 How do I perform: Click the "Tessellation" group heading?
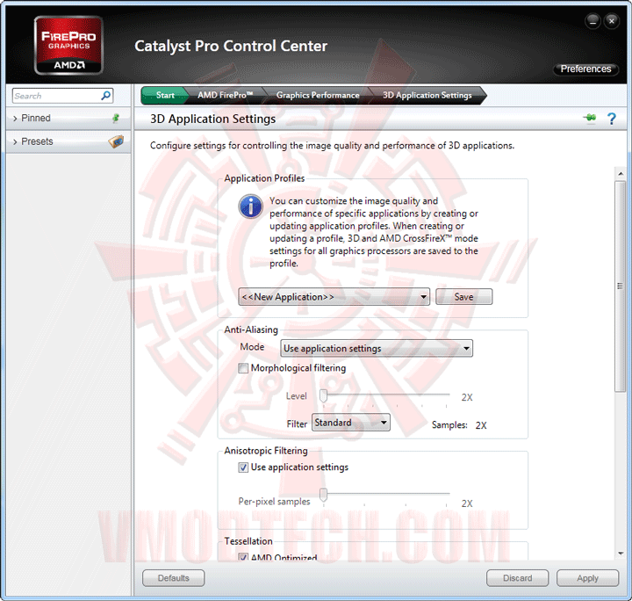click(x=248, y=541)
